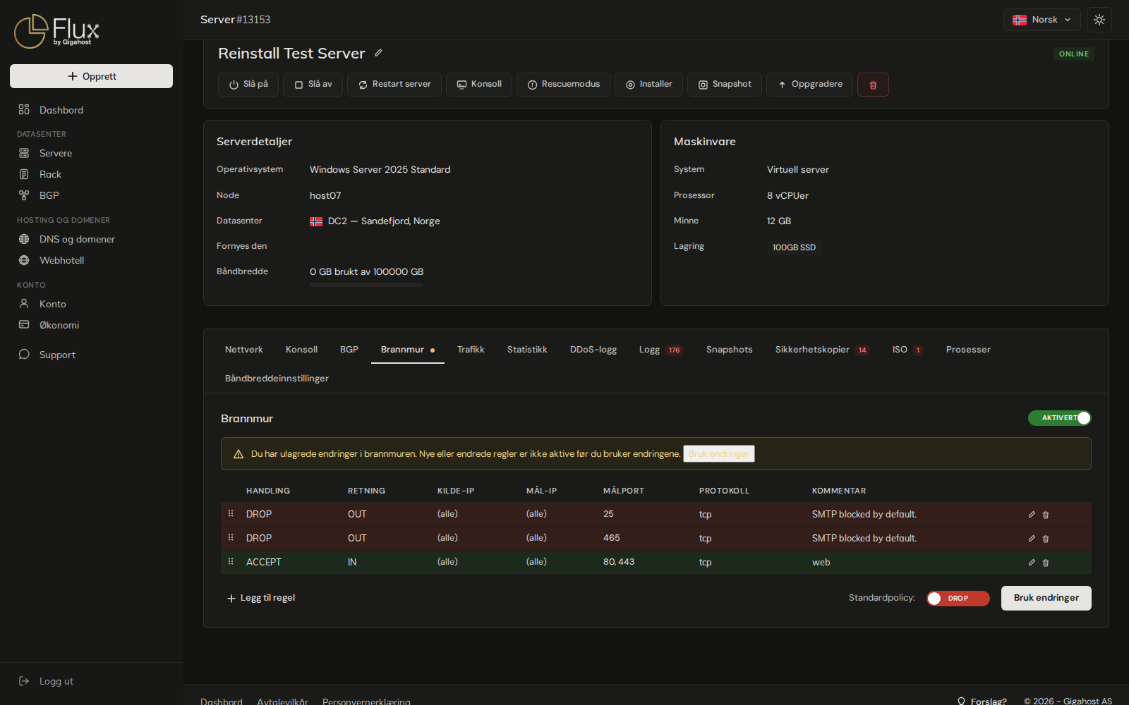Grab drag handle of port 25 rule
This screenshot has width=1129, height=705.
[x=231, y=514]
